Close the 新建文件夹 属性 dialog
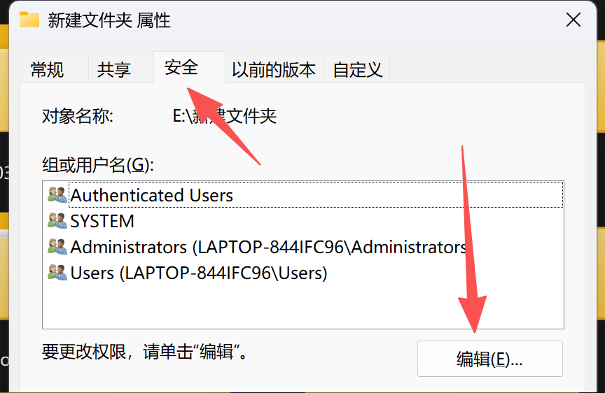 pos(573,20)
